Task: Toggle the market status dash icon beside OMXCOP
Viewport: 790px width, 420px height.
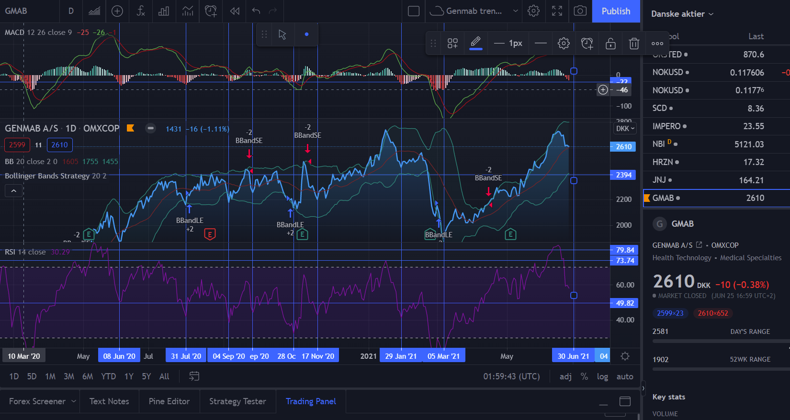Action: (150, 128)
